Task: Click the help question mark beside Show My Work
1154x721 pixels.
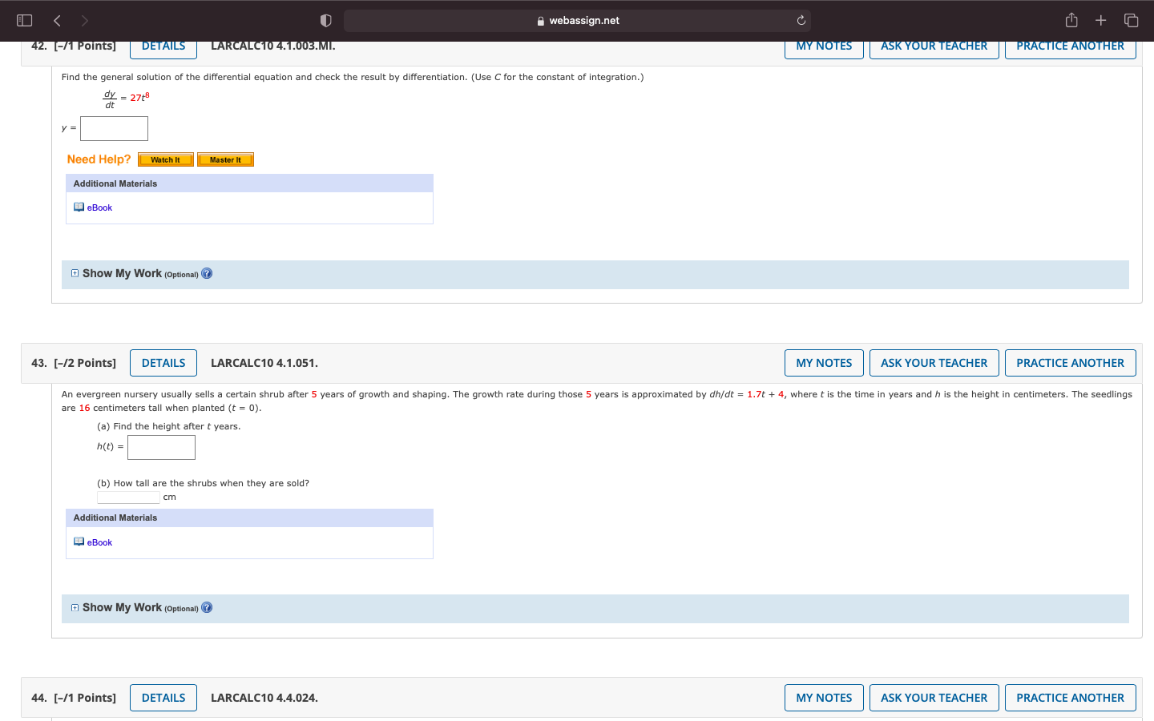Action: coord(206,273)
